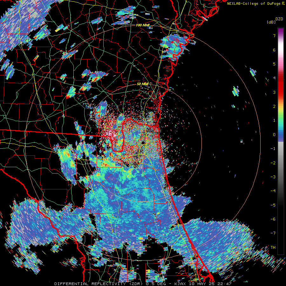The height and width of the screenshot is (286, 286).
Task: Click the -7 value on the color scale
Action: (273, 233)
